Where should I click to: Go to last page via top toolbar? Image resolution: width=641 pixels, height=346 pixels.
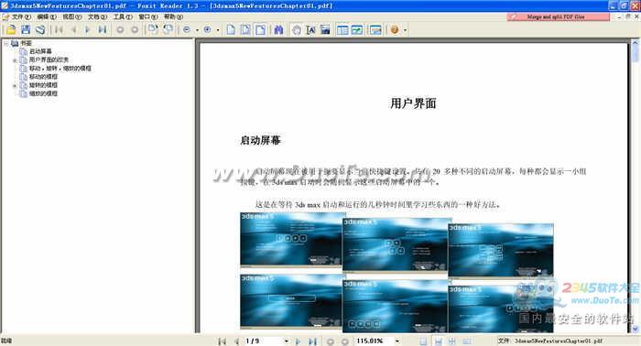click(103, 29)
